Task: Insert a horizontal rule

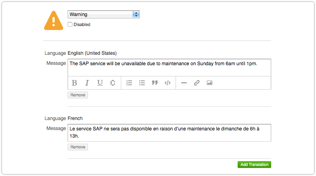Action: [x=184, y=83]
